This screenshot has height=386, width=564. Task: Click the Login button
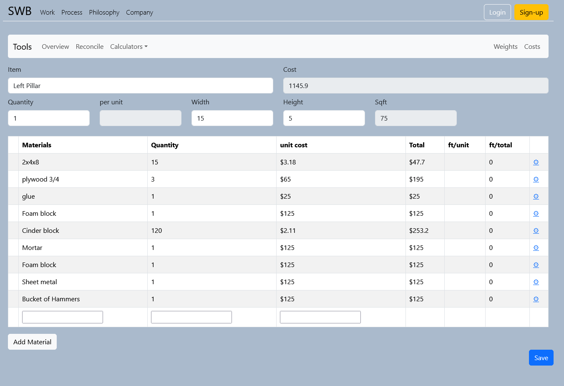(497, 12)
